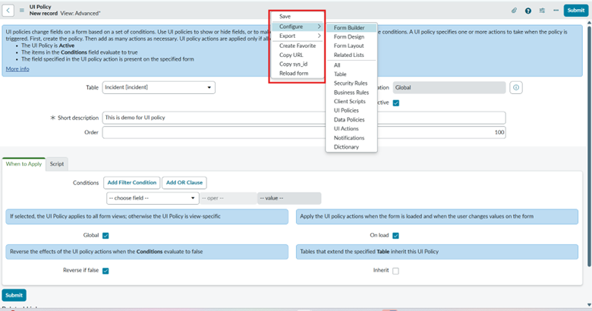Click the Order input field
This screenshot has width=592, height=311.
click(304, 133)
